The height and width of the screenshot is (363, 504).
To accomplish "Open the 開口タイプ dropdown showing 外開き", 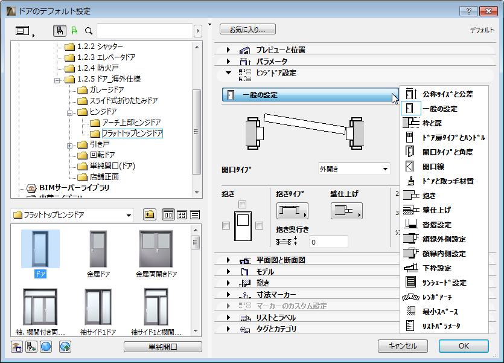I will (x=353, y=169).
